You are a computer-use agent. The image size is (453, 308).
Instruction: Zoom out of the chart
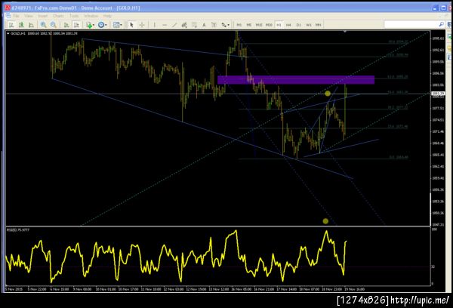[x=53, y=25]
